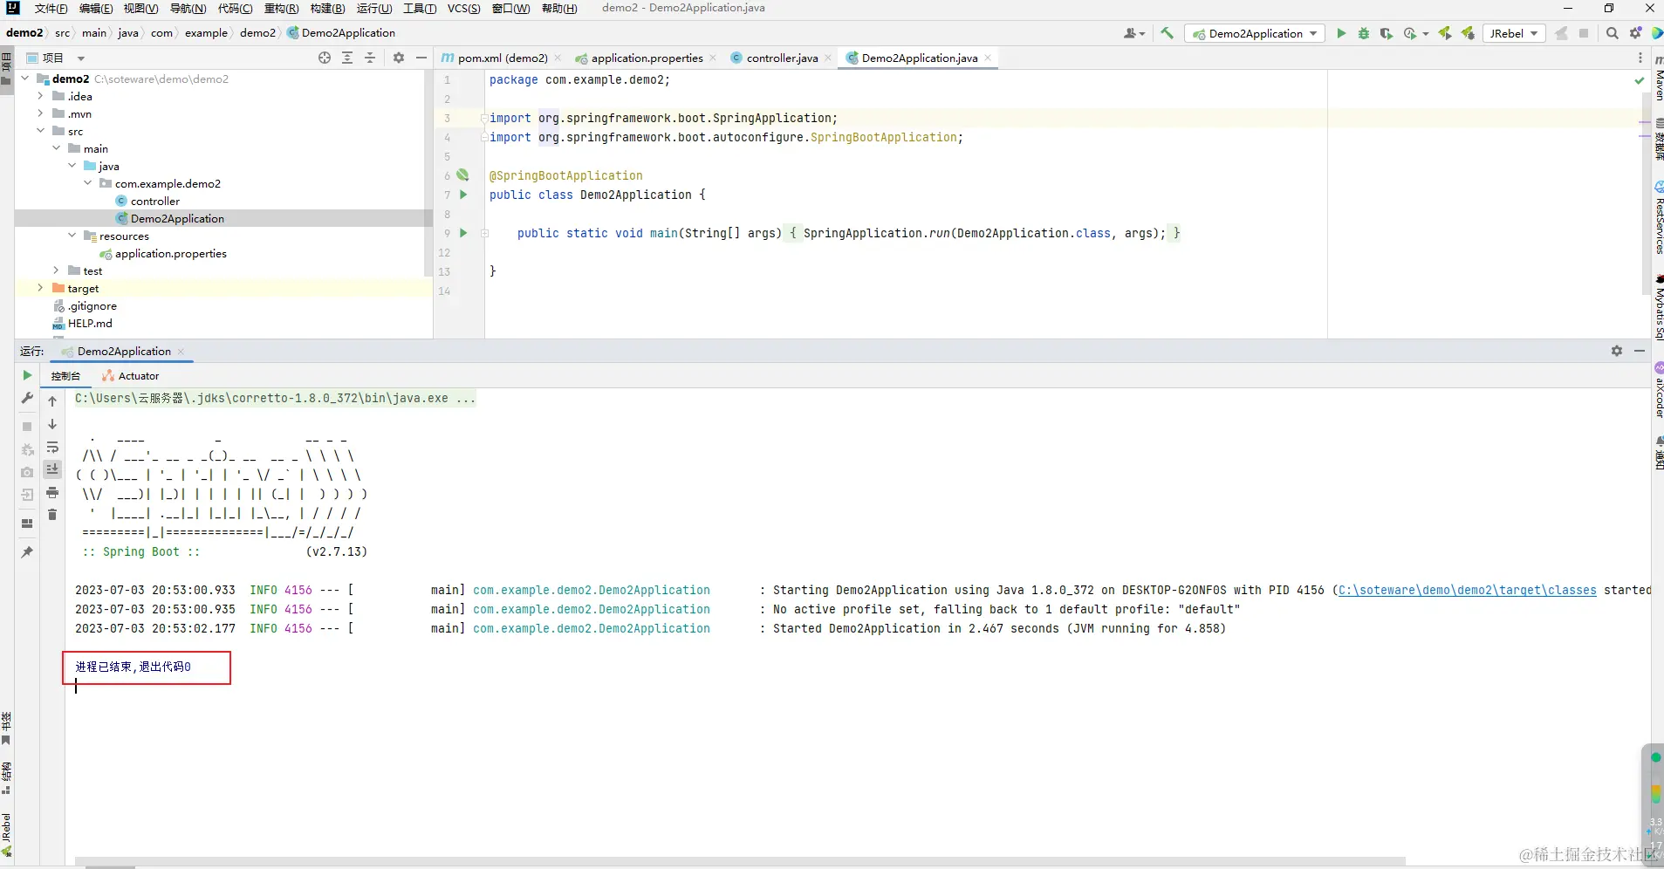Screen dimensions: 1664x869
Task: Toggle soft-wrap in the console
Action: (52, 447)
